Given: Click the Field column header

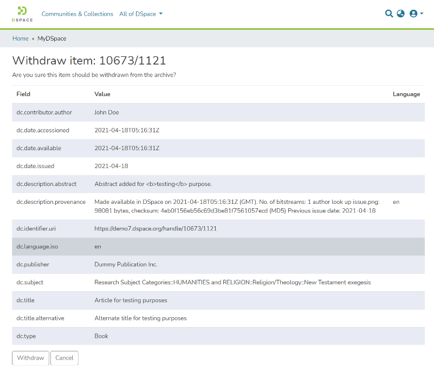Looking at the screenshot, I should pyautogui.click(x=23, y=94).
